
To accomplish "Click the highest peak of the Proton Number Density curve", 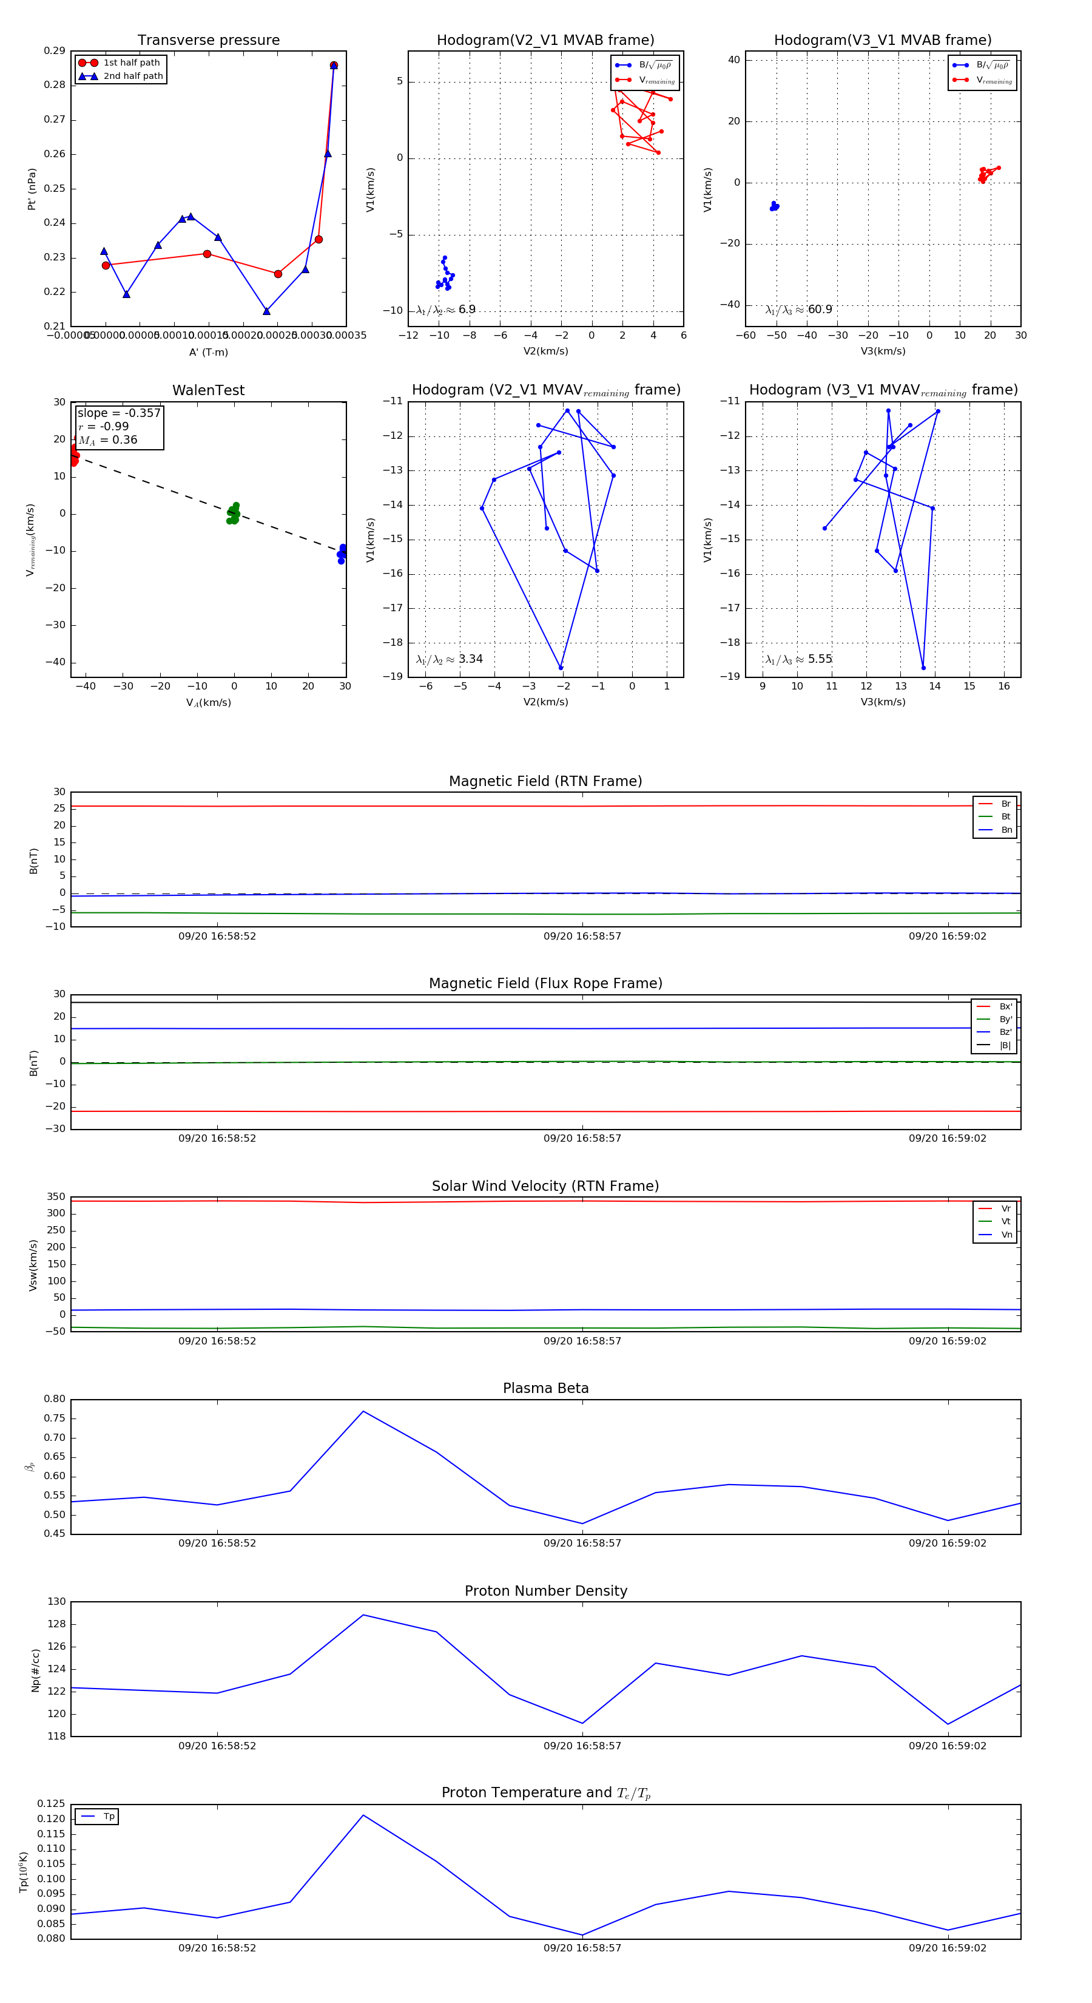I will pos(363,1615).
